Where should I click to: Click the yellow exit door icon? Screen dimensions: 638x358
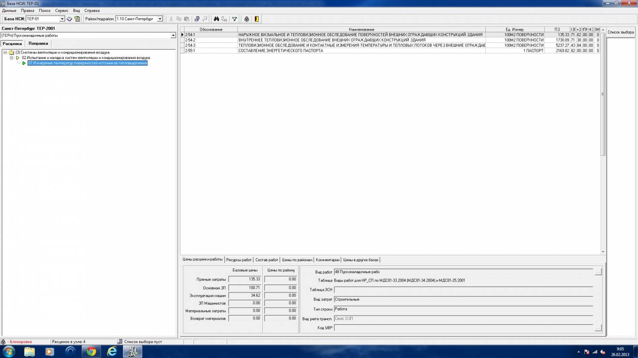pos(256,19)
